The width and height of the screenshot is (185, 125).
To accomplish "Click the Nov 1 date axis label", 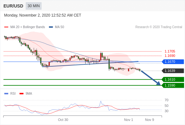I will click(129, 120).
